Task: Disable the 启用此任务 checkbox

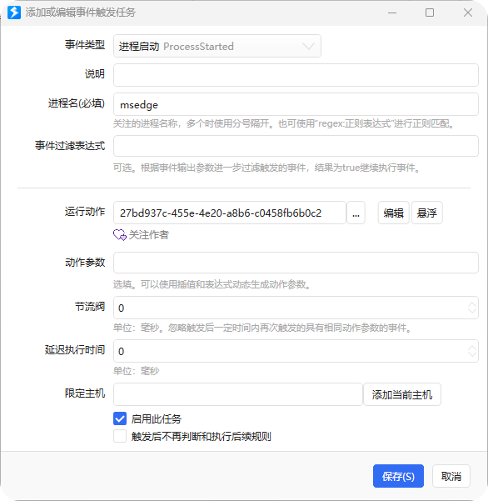Action: click(x=120, y=418)
